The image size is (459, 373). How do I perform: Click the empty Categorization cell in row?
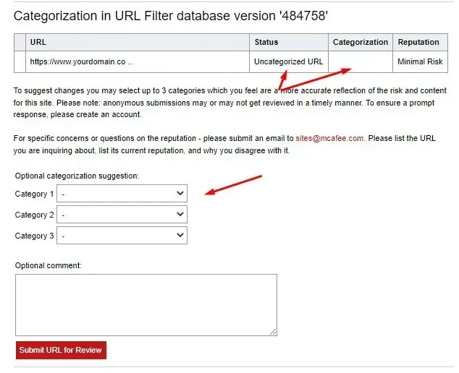[x=361, y=61]
